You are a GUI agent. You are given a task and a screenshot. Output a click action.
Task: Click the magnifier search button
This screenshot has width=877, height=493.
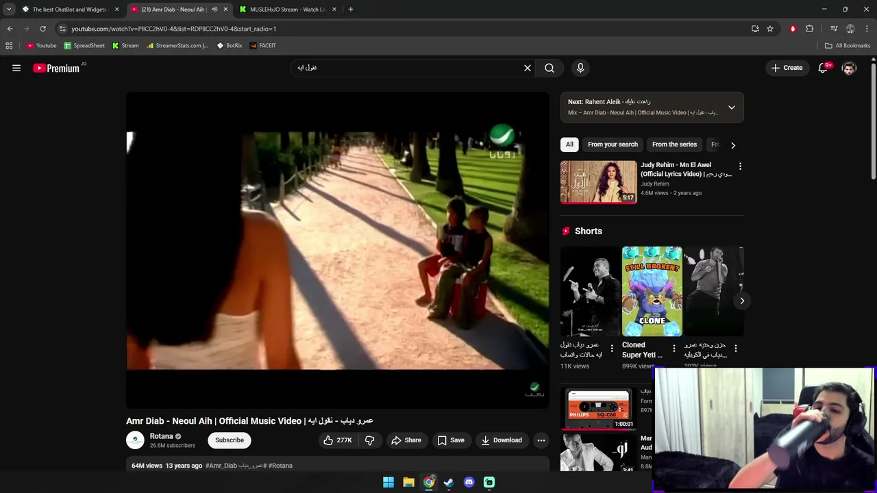[549, 68]
